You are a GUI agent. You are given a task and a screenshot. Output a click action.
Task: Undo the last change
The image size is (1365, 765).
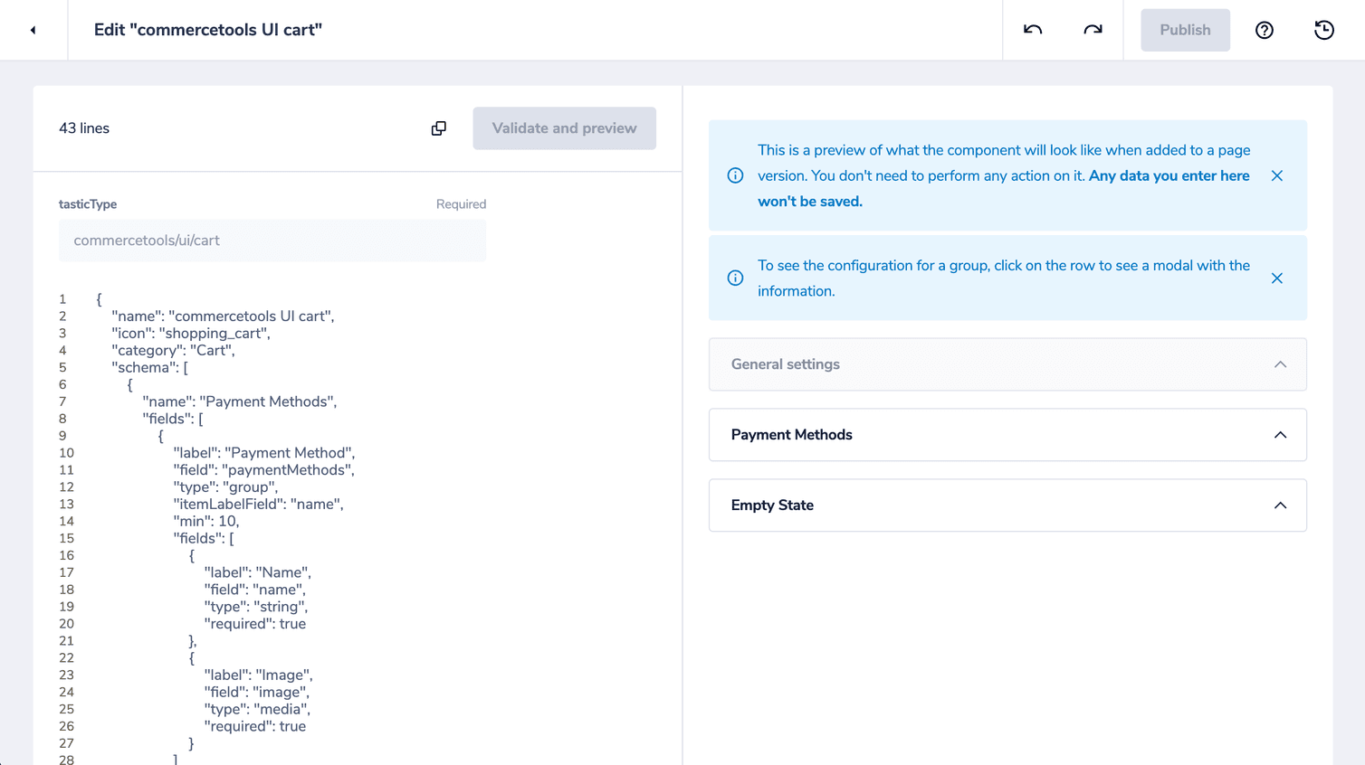(x=1032, y=30)
